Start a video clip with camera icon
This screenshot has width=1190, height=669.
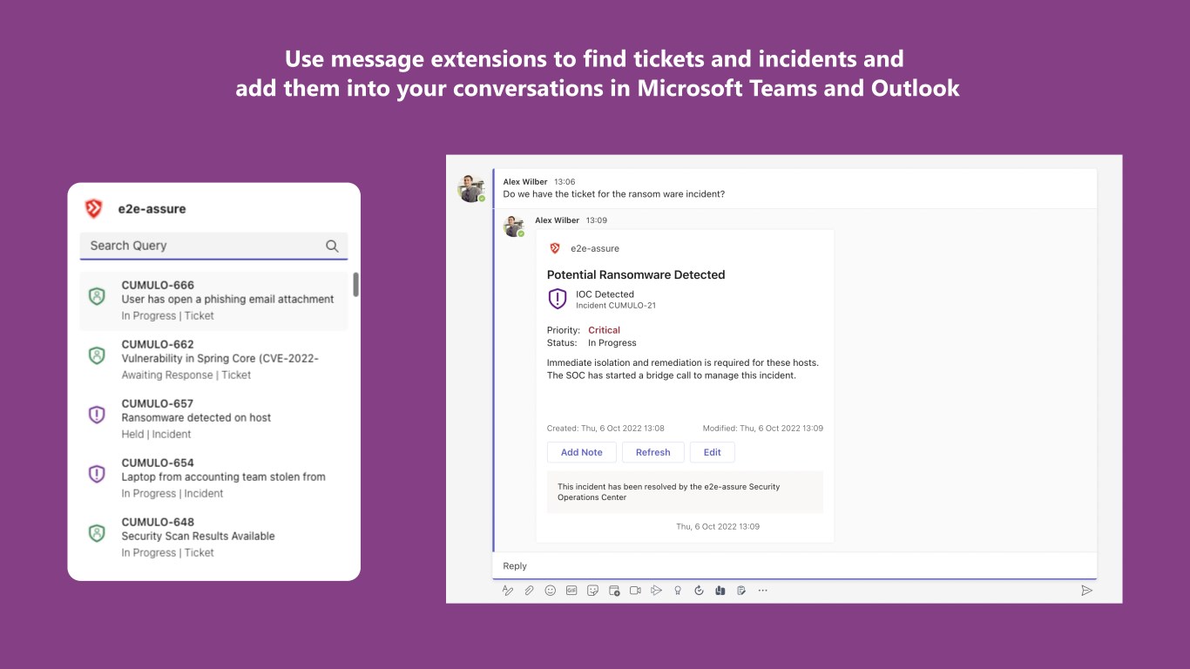coord(635,591)
